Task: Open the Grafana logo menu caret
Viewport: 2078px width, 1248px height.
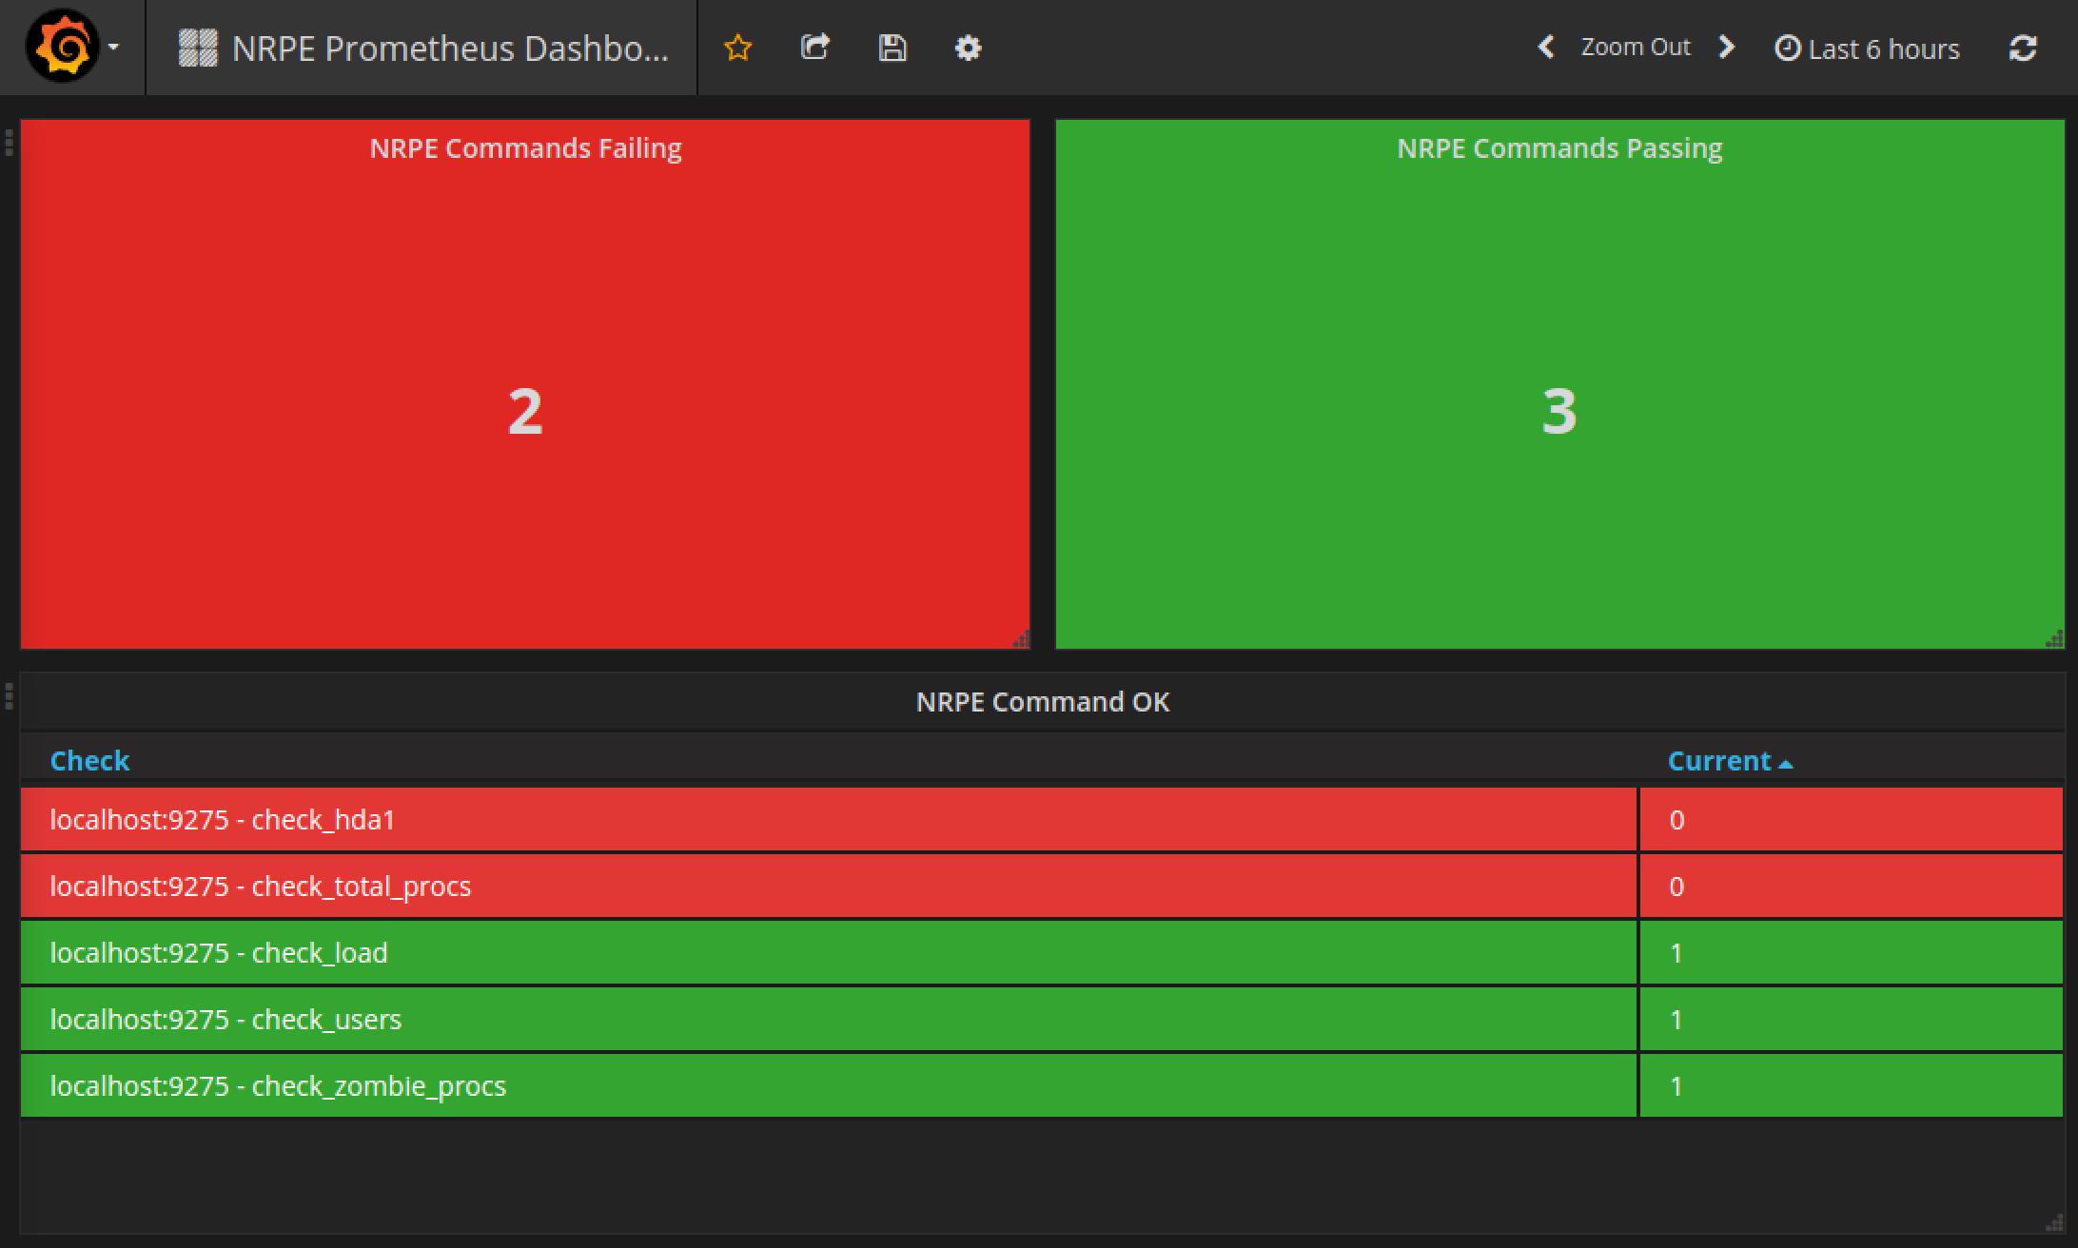Action: [x=114, y=47]
